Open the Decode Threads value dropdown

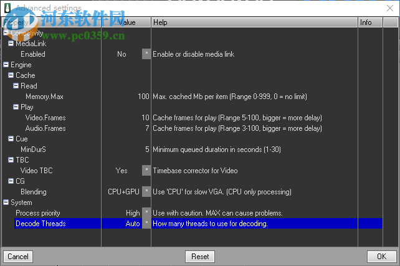[x=146, y=224]
